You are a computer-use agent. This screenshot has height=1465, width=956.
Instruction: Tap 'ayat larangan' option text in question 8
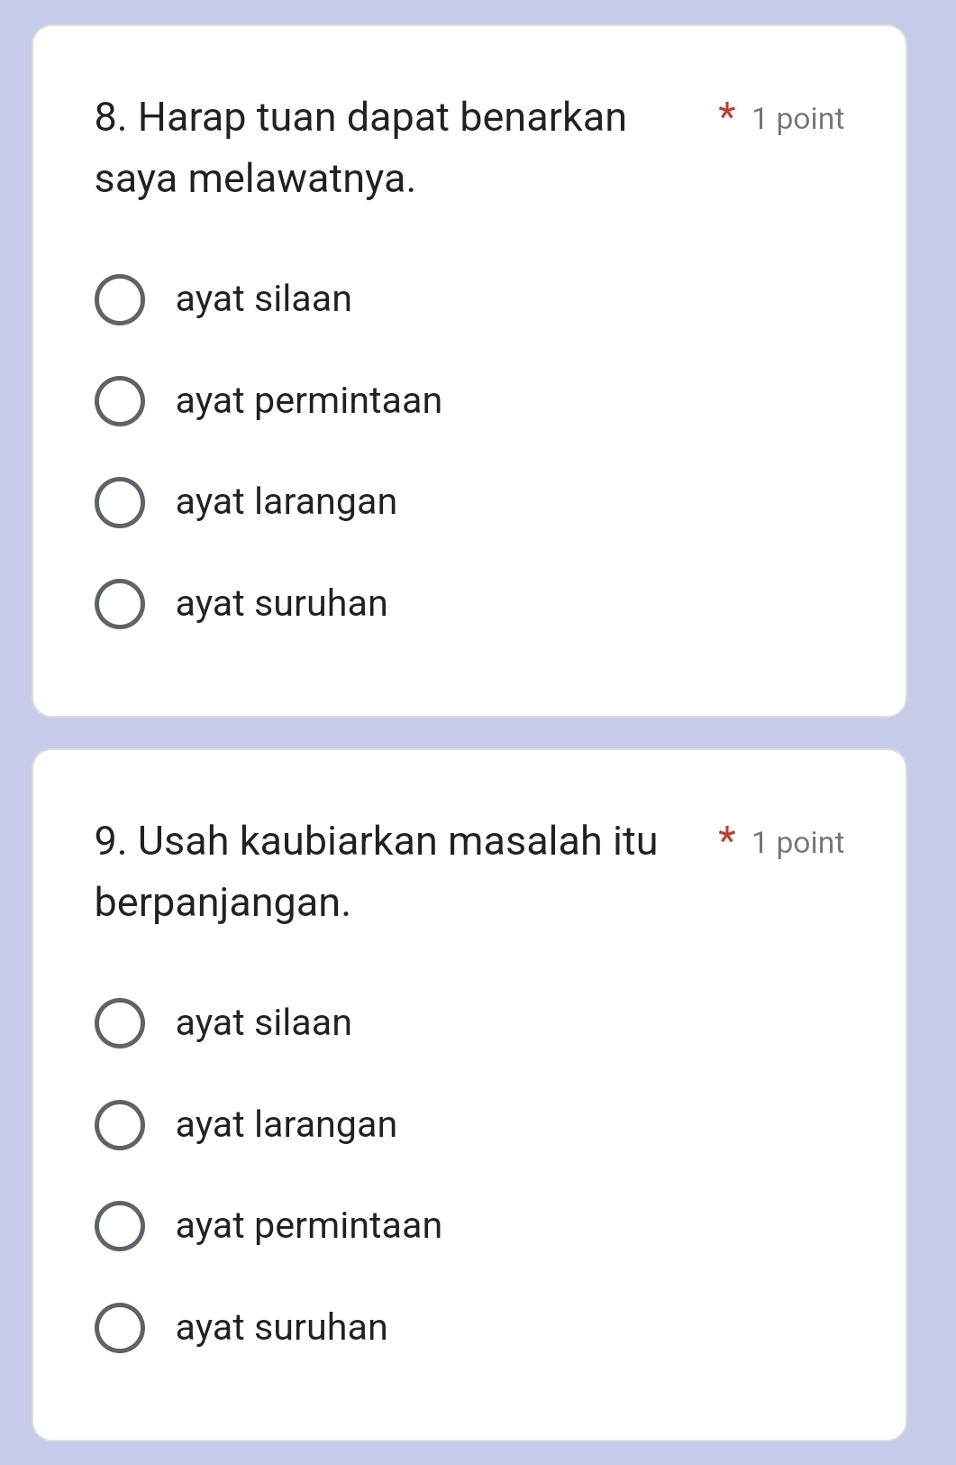pyautogui.click(x=286, y=502)
